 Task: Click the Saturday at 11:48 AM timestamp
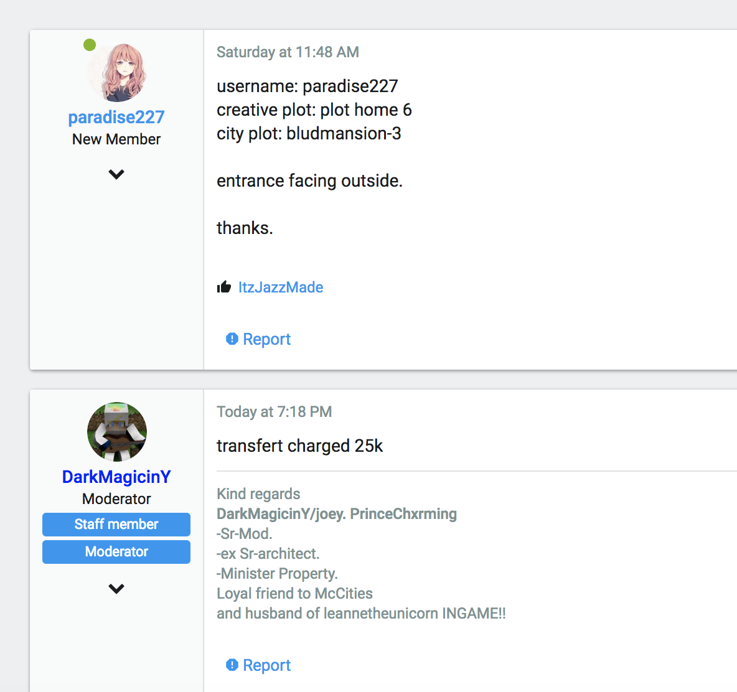tap(288, 52)
